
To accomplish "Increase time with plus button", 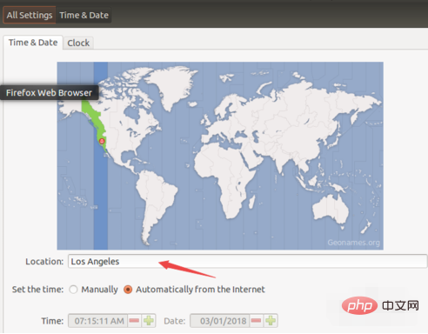I will (149, 321).
